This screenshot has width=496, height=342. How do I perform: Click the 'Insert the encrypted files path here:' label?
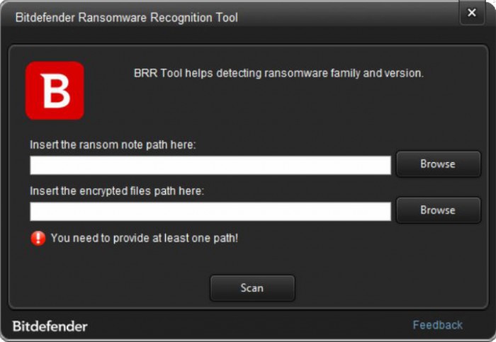pyautogui.click(x=117, y=191)
